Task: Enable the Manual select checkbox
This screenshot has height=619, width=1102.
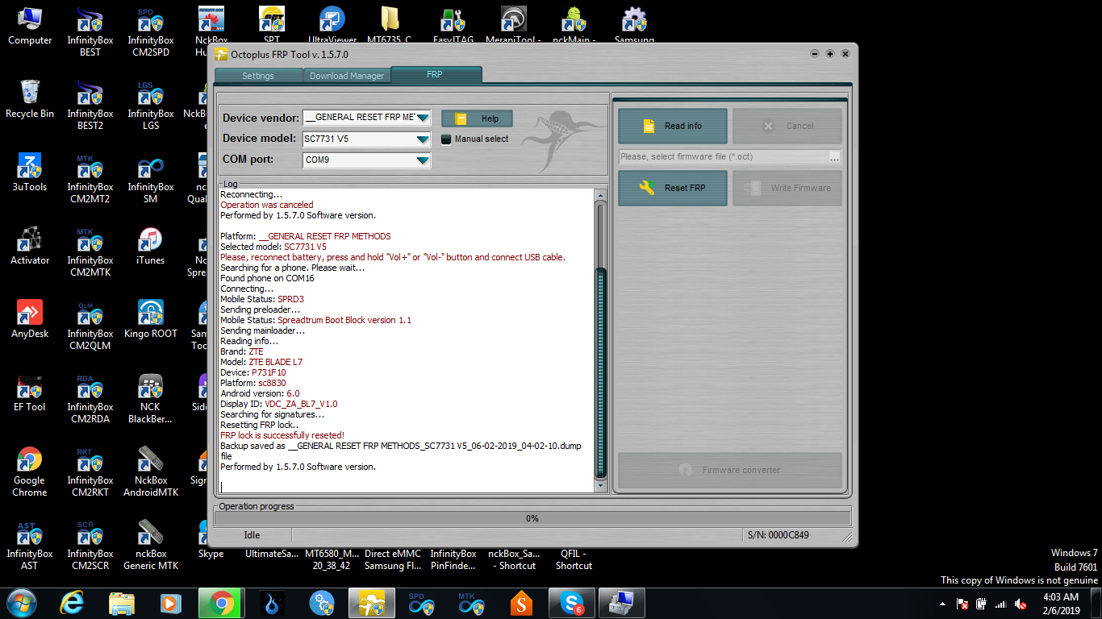Action: click(x=446, y=139)
